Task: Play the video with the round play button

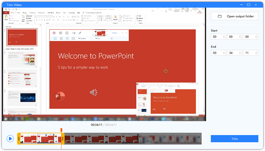Action: tap(10, 139)
